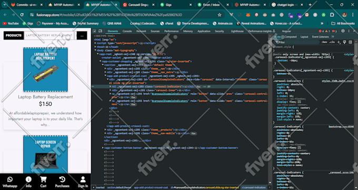
Task: Tap the Sign In icon
Action: pyautogui.click(x=83, y=182)
